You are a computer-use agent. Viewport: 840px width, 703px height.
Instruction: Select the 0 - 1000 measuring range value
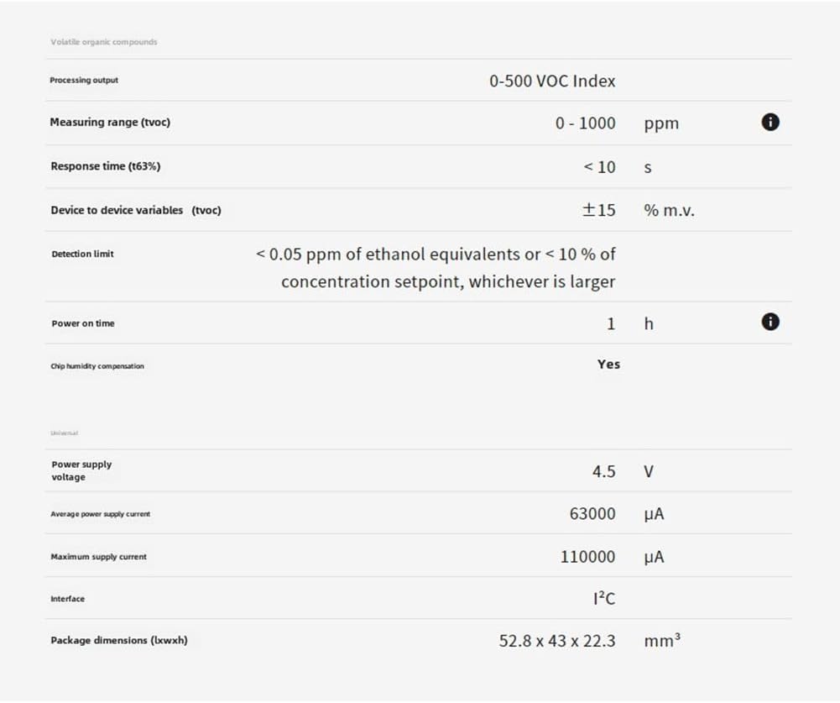(585, 123)
